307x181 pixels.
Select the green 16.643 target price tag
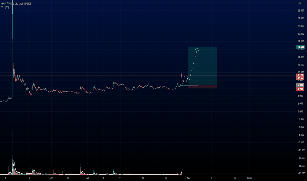(300, 47)
